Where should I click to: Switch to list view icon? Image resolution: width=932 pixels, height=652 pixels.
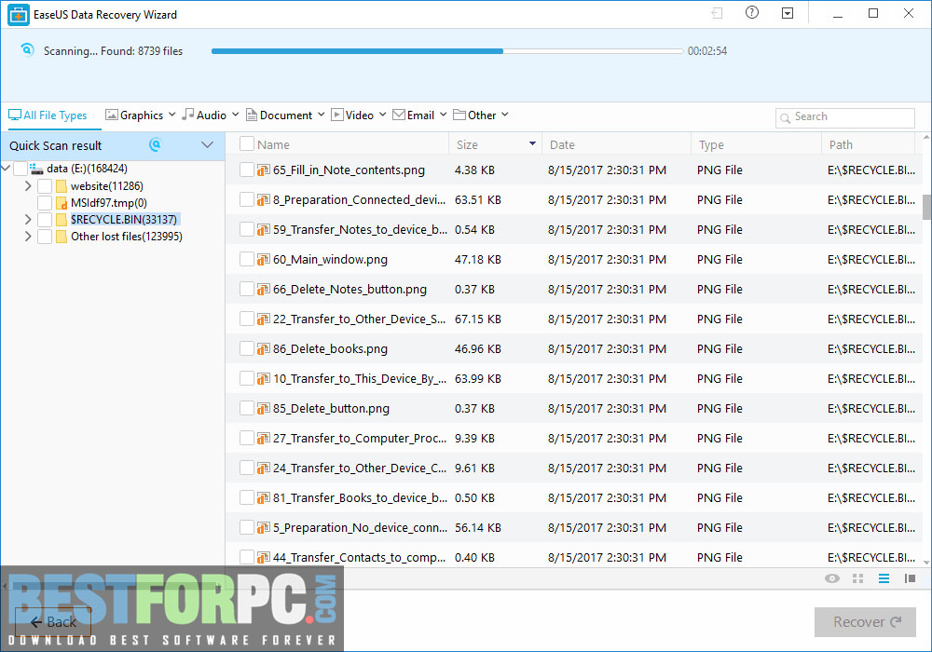coord(884,578)
